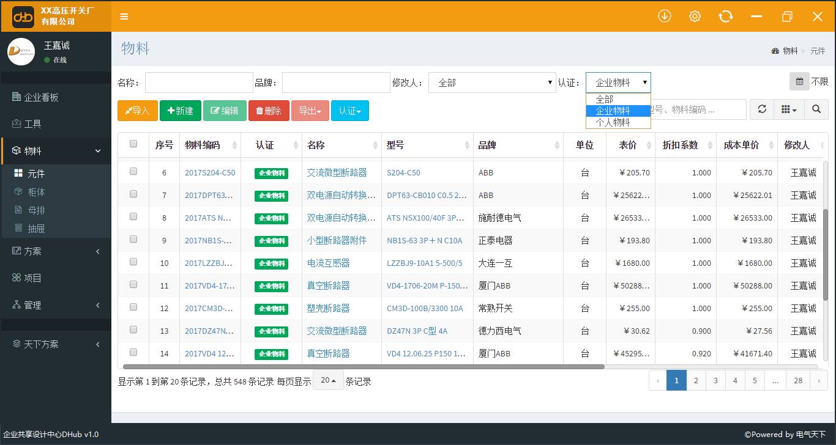Select 柜体 submenu item
This screenshot has width=836, height=445.
[56, 192]
